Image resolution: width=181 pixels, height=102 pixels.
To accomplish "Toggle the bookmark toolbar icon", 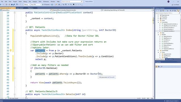I will [74, 5].
